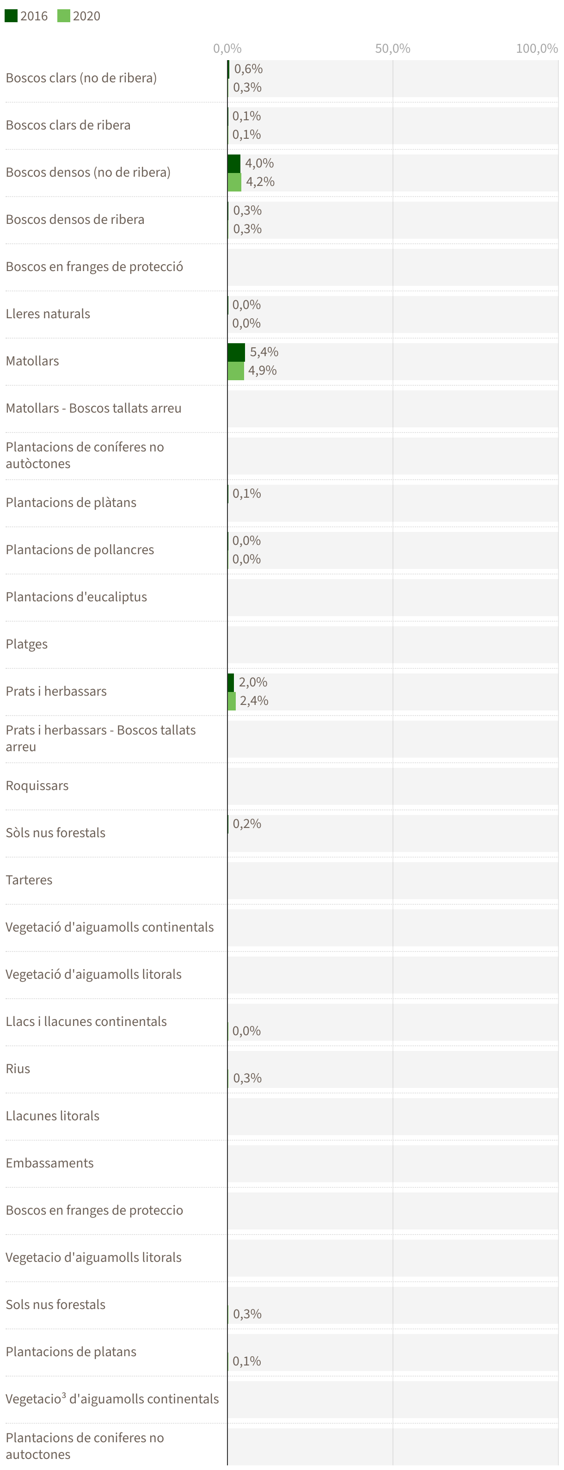Click the Embassaments row label
The height and width of the screenshot is (1470, 564).
pyautogui.click(x=49, y=1163)
